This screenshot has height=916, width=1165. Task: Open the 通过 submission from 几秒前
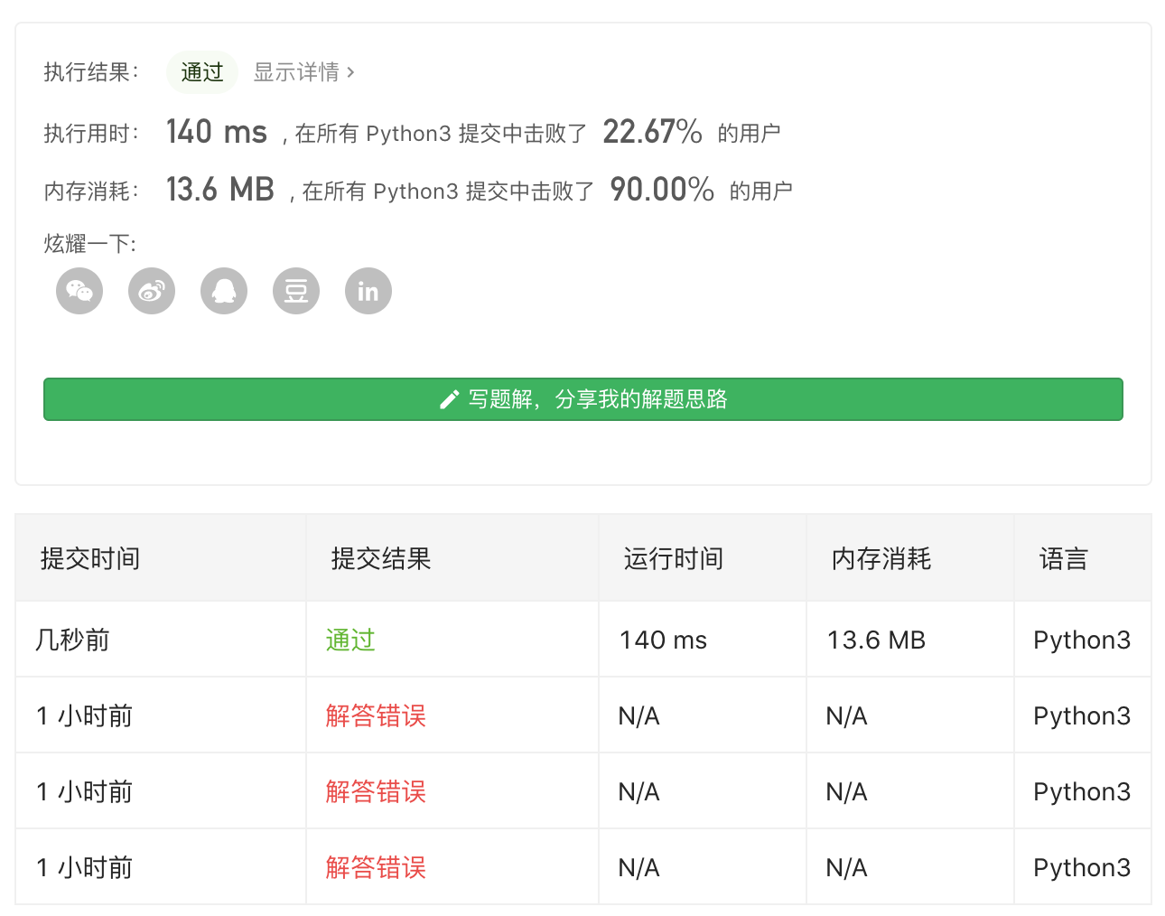coord(350,640)
